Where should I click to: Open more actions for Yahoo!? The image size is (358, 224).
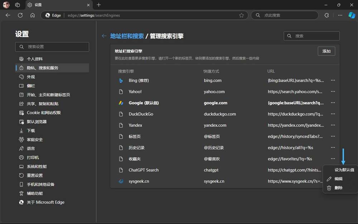(333, 91)
